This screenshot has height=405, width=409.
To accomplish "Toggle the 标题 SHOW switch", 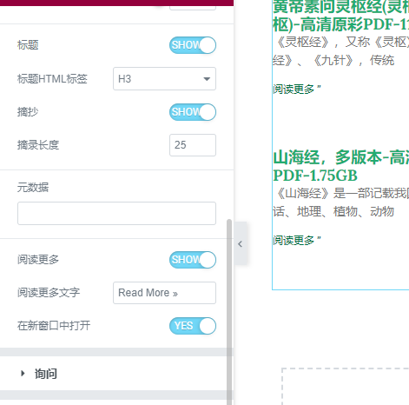I will (193, 45).
